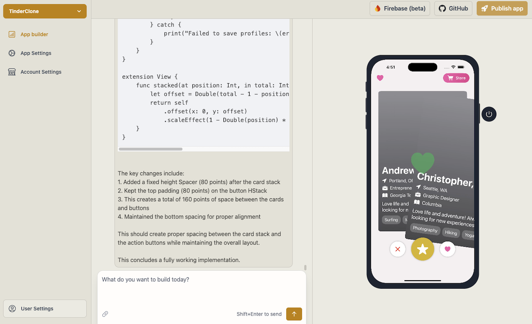Click the Publish app button
Screen dimensions: 532x324
[502, 8]
